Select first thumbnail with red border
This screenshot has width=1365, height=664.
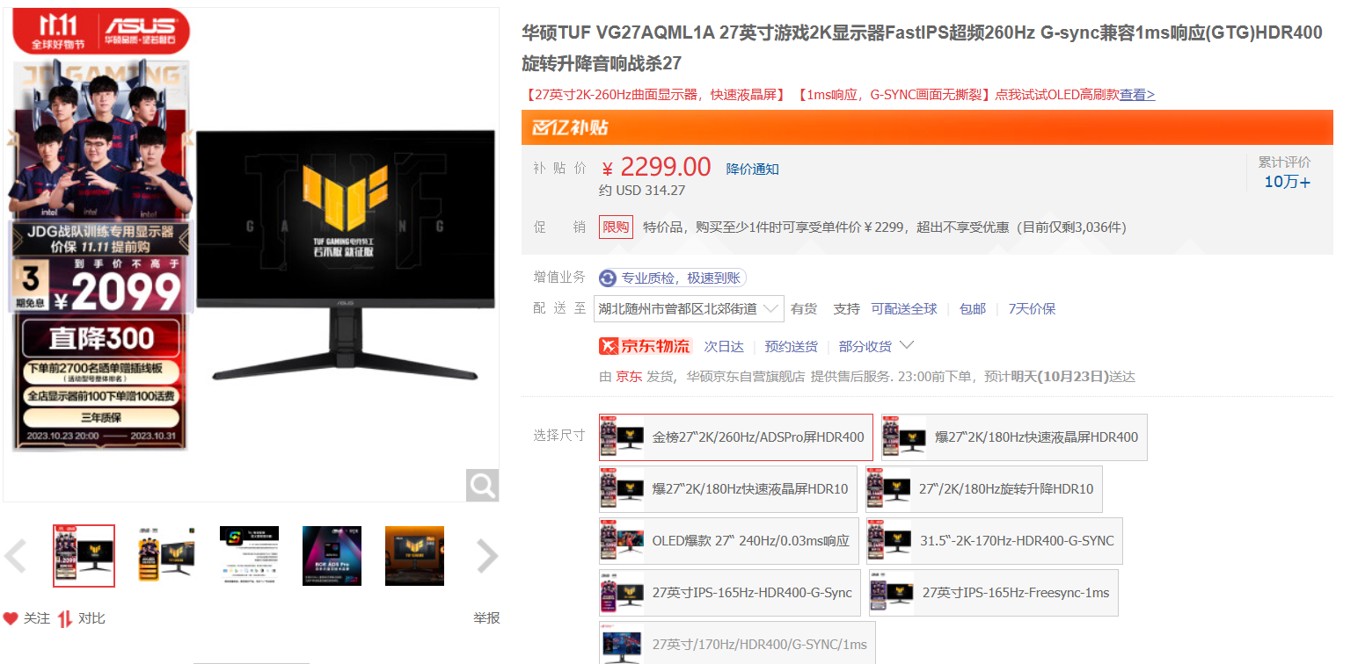click(84, 556)
